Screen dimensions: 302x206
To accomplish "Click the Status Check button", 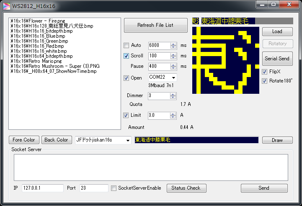I will coord(186,188).
